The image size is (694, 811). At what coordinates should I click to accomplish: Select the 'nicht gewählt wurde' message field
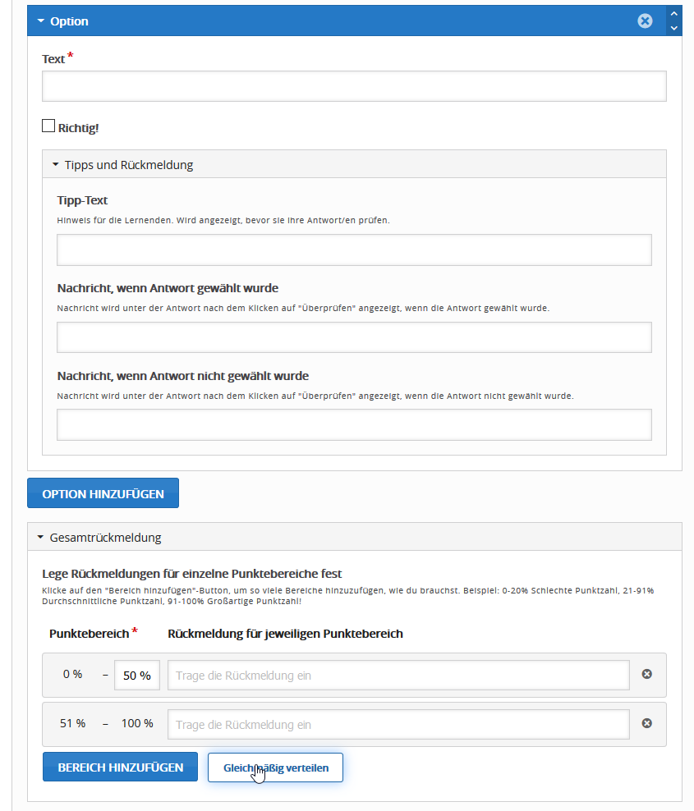click(x=353, y=425)
